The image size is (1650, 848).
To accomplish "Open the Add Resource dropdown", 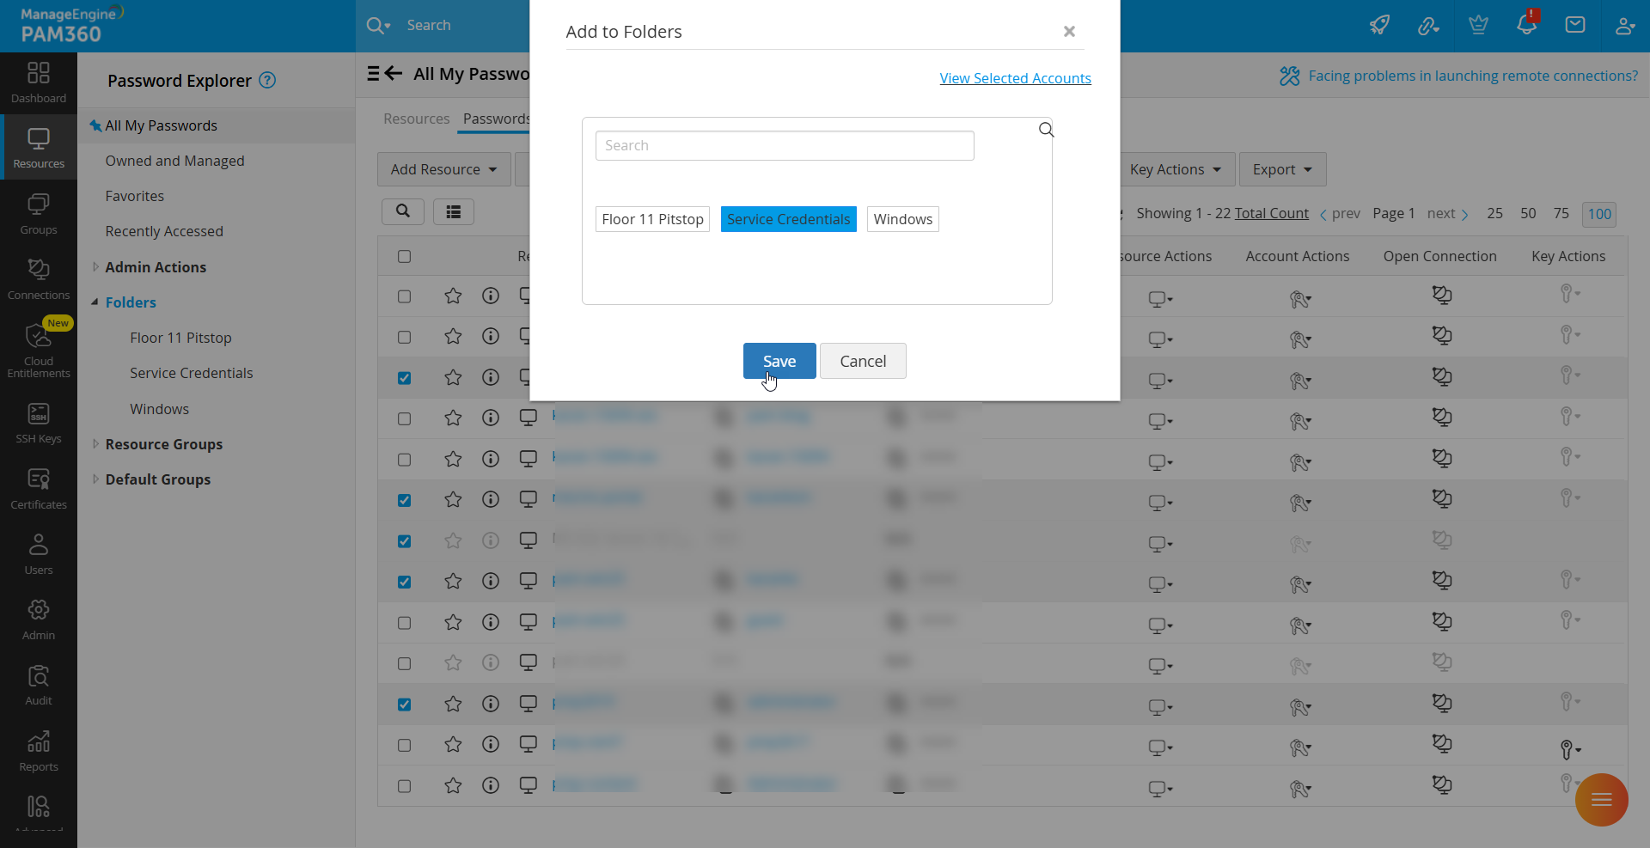I will tap(444, 169).
